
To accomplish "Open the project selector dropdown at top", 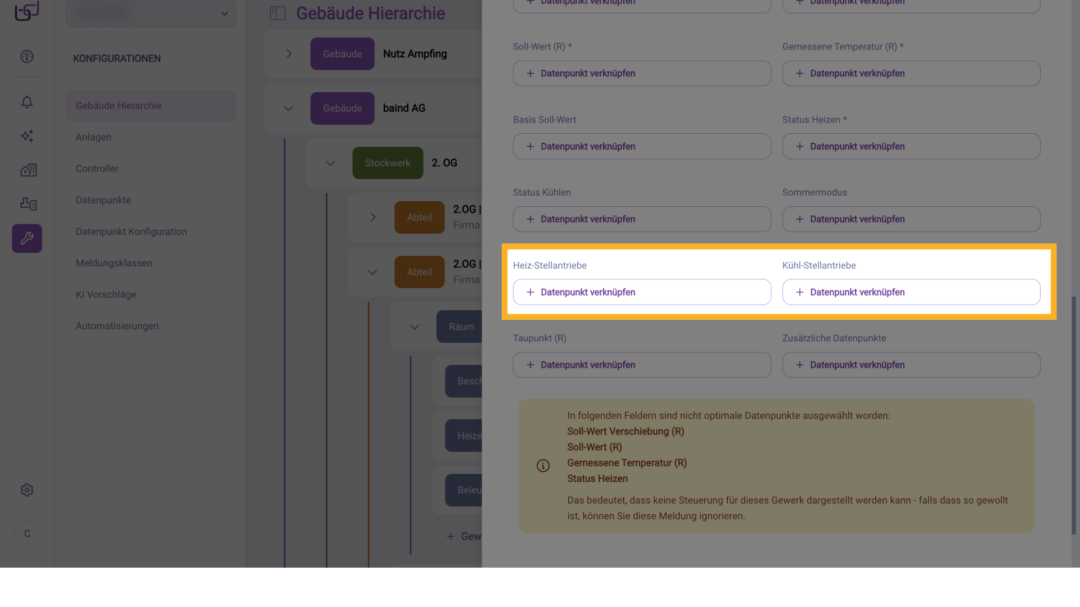I will [x=151, y=13].
